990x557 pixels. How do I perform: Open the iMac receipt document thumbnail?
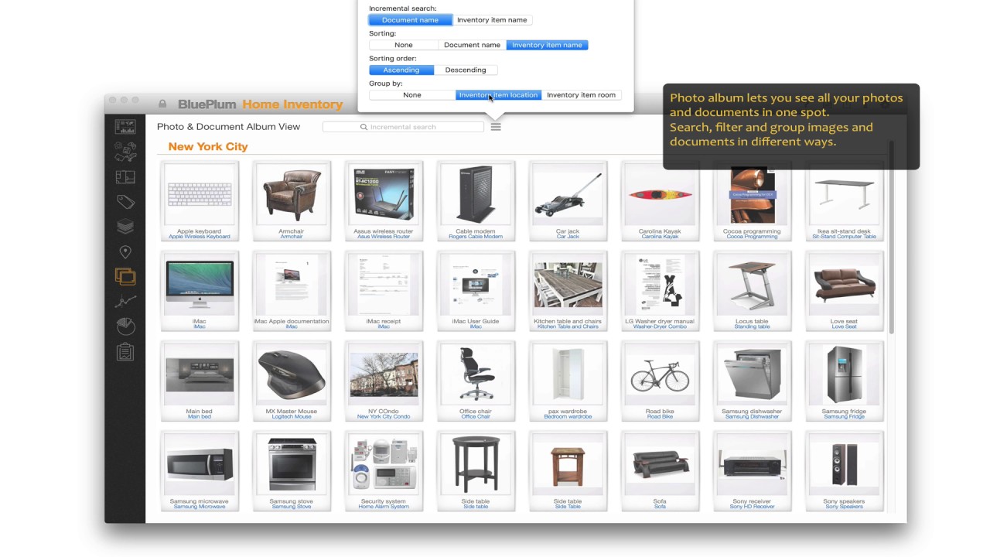pos(384,285)
